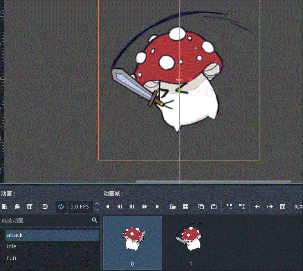Duplicate the selected animation
The width and height of the screenshot is (303, 271).
click(17, 207)
